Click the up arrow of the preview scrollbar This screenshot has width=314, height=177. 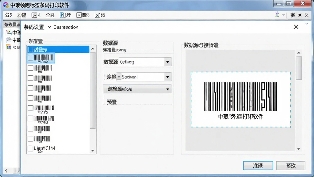click(299, 53)
